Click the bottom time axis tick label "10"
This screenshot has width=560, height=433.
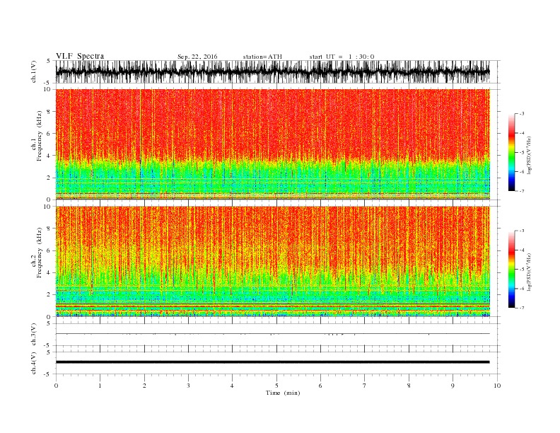(x=497, y=386)
